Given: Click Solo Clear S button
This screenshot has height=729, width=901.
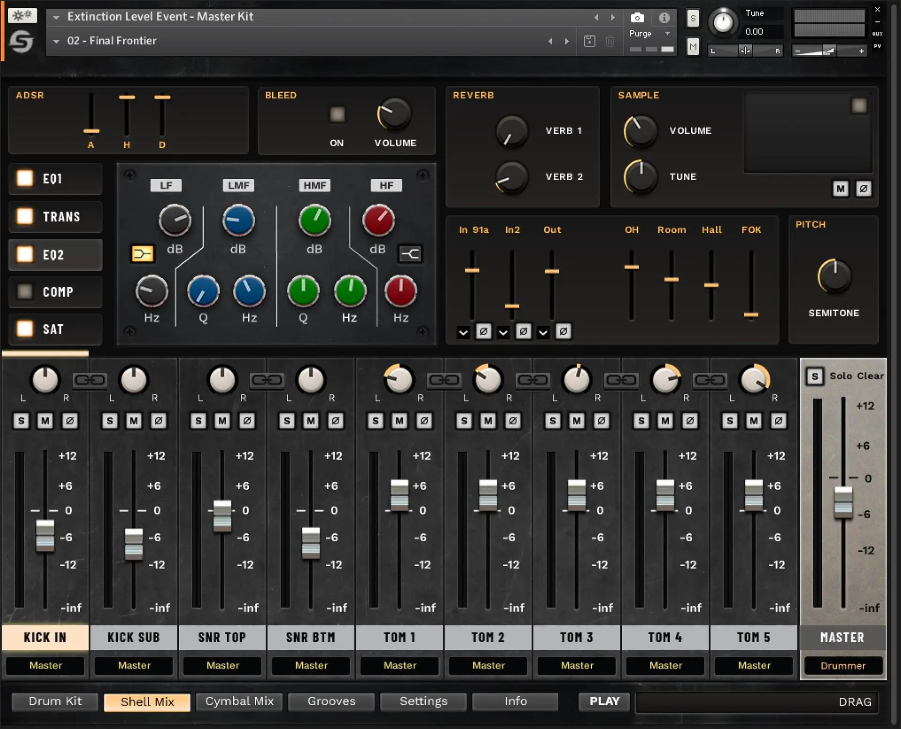Looking at the screenshot, I should click(815, 376).
